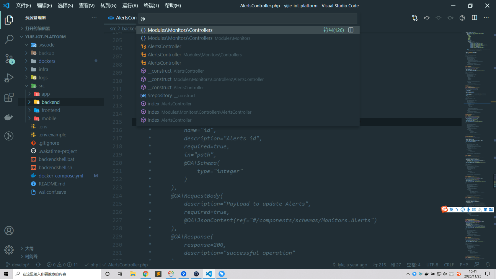Split the editor to the right
Screen dimensions: 496x279
(x=474, y=18)
